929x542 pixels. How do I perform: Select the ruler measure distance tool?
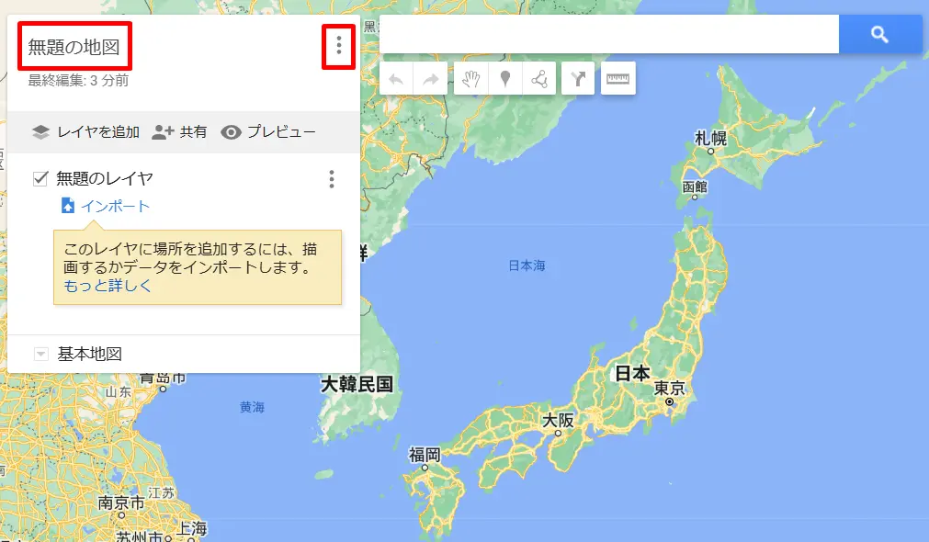pyautogui.click(x=617, y=79)
